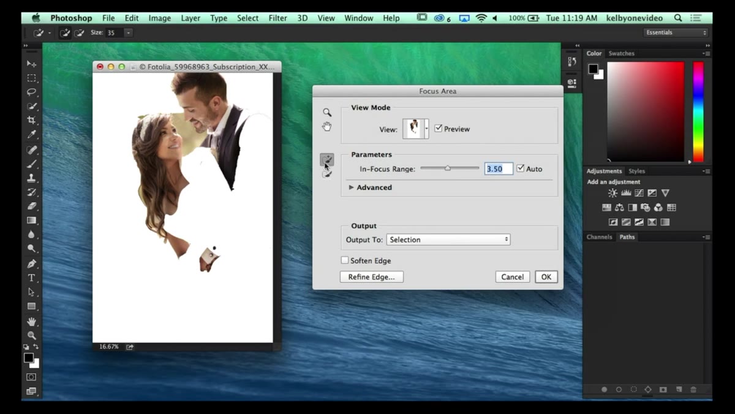Select the Crop tool

pyautogui.click(x=31, y=120)
